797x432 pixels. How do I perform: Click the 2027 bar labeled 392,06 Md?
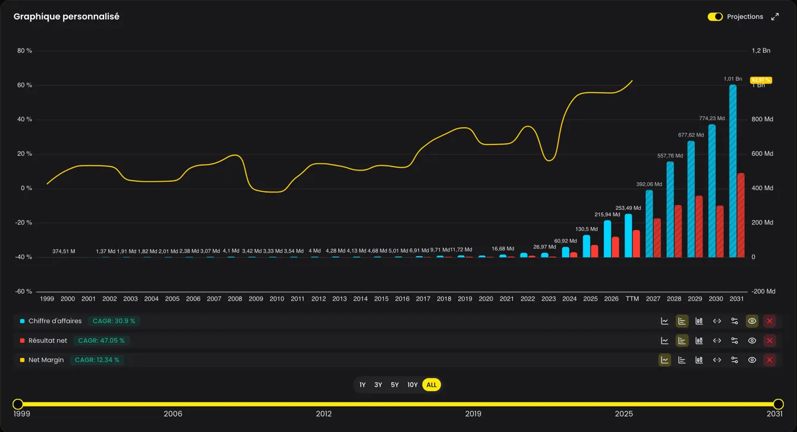(649, 223)
